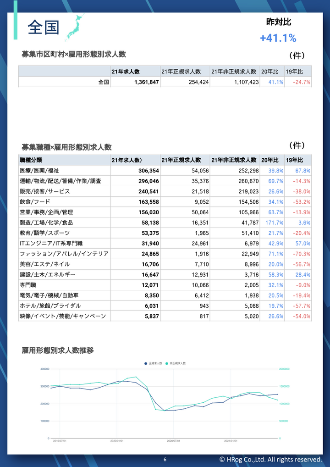Click the -70.3% value in ファッション row
330x467 pixels.
pos(301,254)
